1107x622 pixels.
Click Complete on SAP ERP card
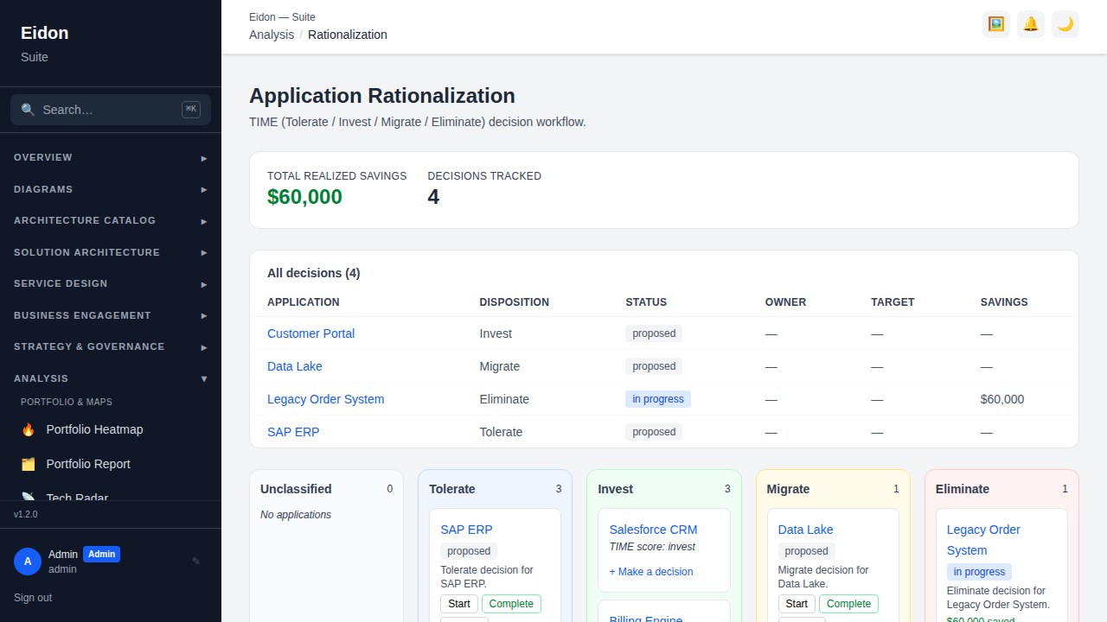tap(511, 604)
